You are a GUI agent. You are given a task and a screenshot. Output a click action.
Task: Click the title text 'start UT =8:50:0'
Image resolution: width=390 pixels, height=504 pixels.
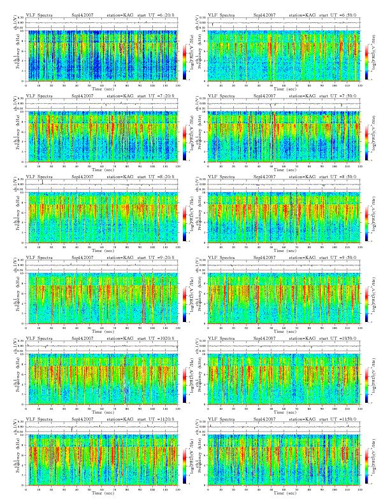click(x=338, y=176)
